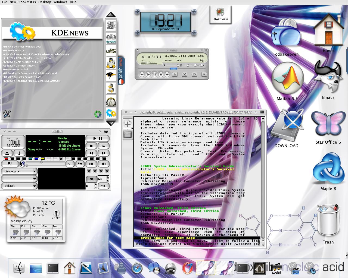The width and height of the screenshot is (348, 278).
Task: Open 'KDE-Women Relaunched' news link
Action: coord(15,69)
